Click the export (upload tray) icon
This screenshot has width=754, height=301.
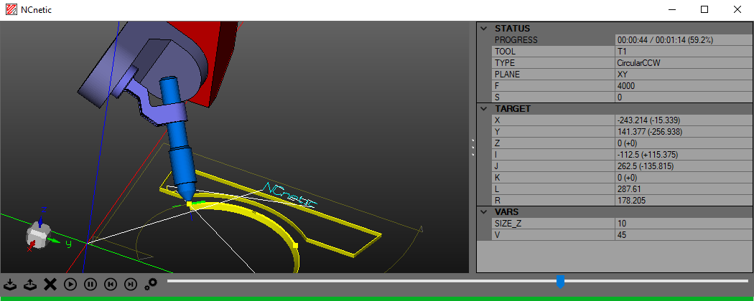point(30,285)
